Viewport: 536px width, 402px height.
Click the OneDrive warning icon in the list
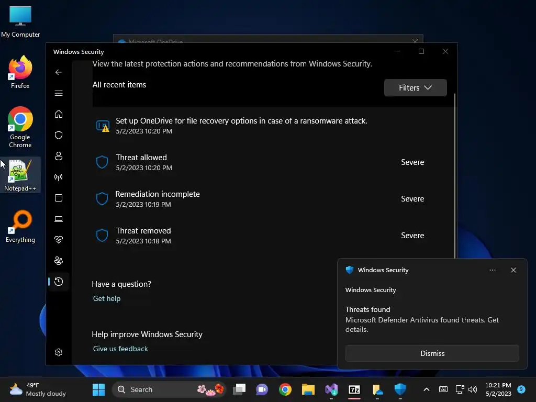(x=103, y=126)
